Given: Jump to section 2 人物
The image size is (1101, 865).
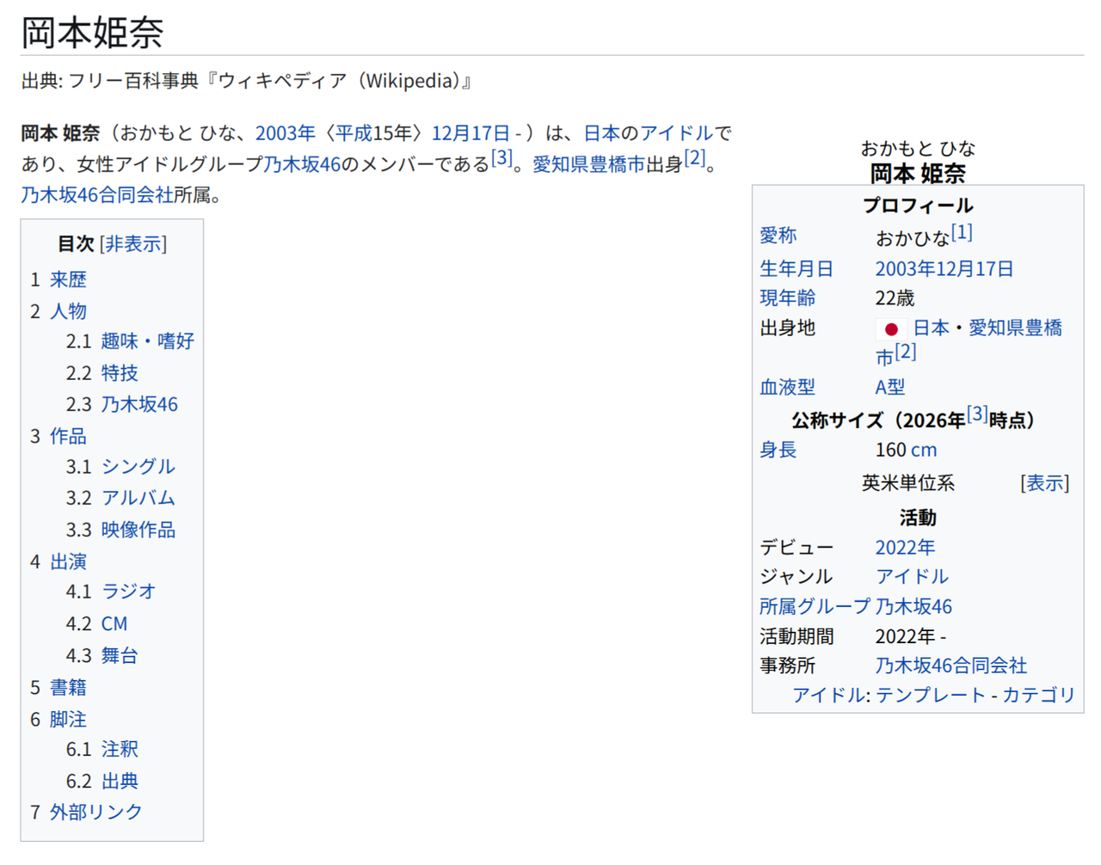Looking at the screenshot, I should [68, 310].
